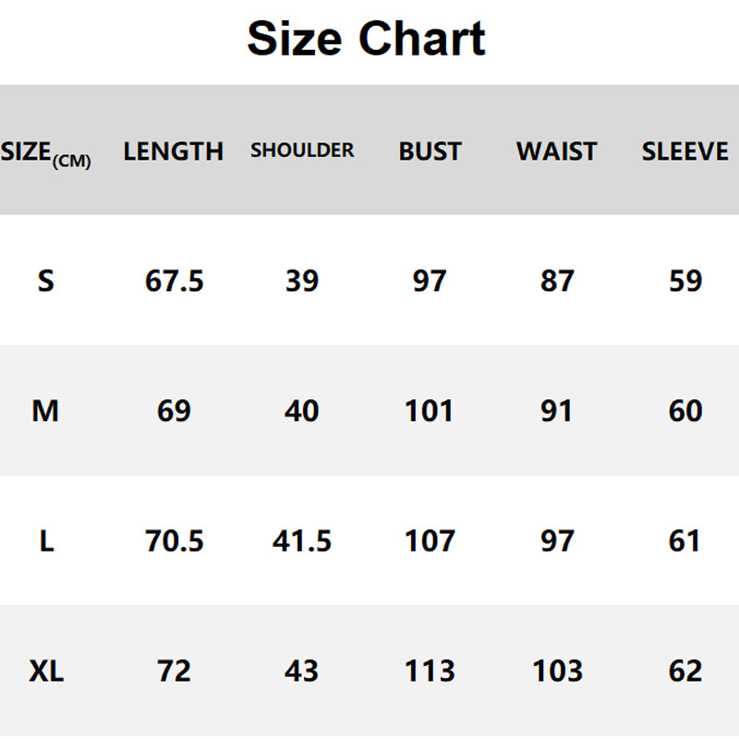Click waist value 103 for size XL

coord(557,672)
